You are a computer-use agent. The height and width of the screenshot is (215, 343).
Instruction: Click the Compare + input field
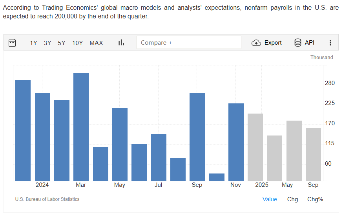tap(189, 43)
